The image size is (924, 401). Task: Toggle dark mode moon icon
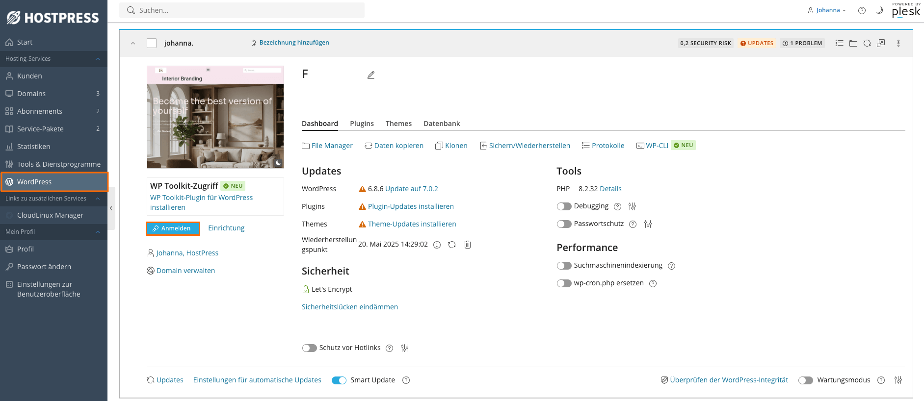879,10
